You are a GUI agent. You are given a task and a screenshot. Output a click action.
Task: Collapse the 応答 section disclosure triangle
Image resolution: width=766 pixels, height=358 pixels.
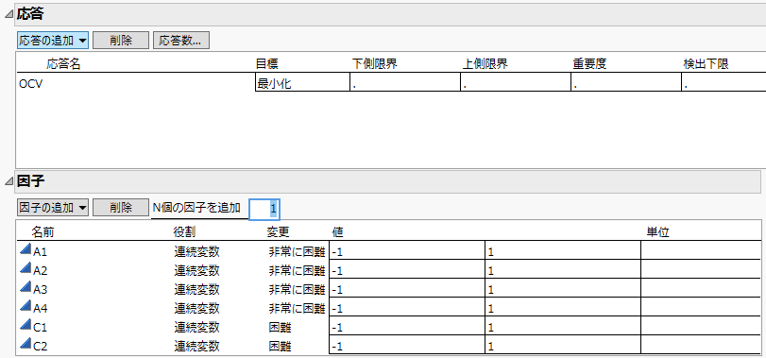(x=9, y=15)
